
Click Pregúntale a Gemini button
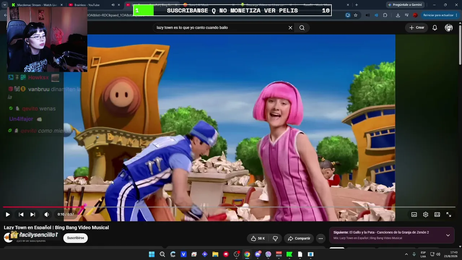405,5
